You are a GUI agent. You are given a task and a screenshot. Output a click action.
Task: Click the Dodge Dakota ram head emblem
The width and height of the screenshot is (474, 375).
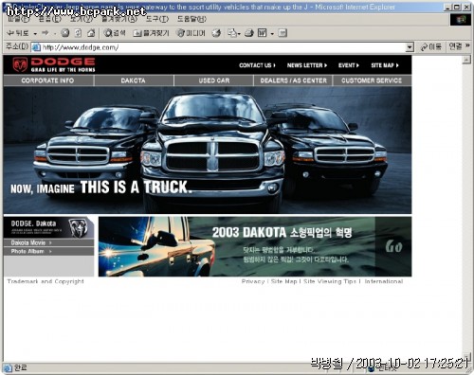coord(79,228)
